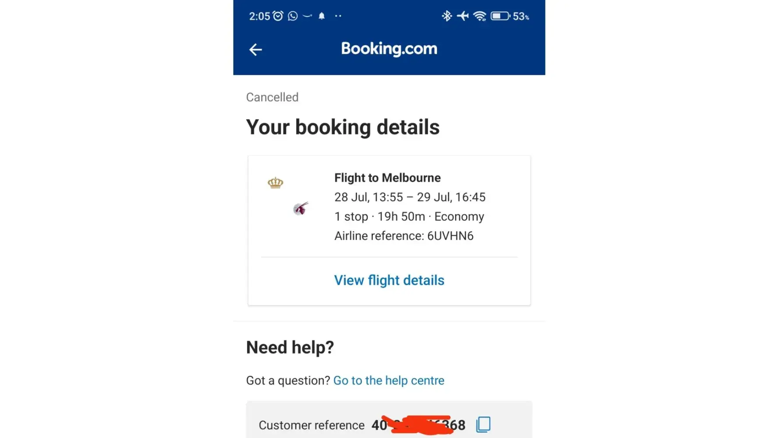Tap the Qatar Airways oryx logo
Screen dimensions: 779x438
[x=301, y=208]
